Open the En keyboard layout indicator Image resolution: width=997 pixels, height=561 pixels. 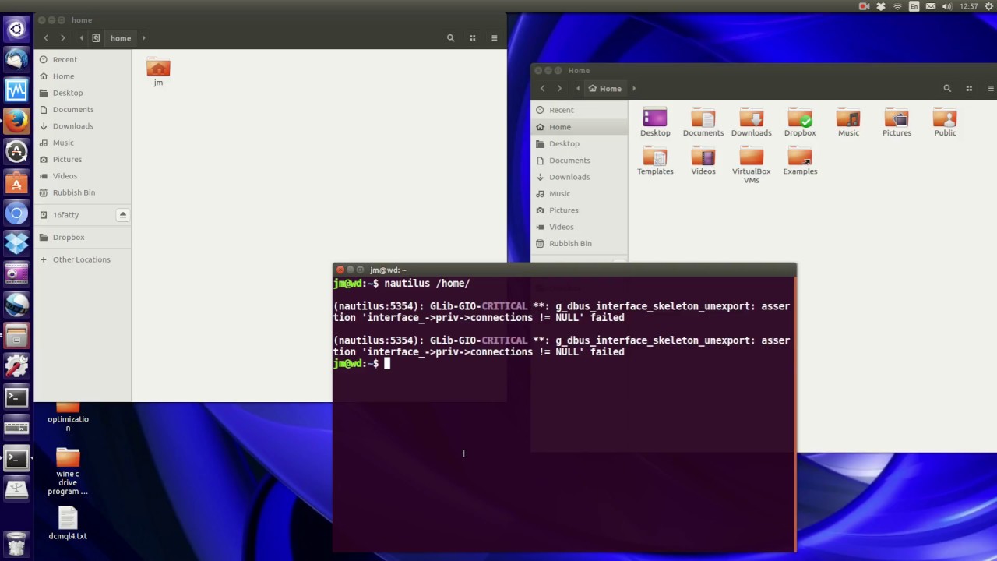(x=914, y=6)
